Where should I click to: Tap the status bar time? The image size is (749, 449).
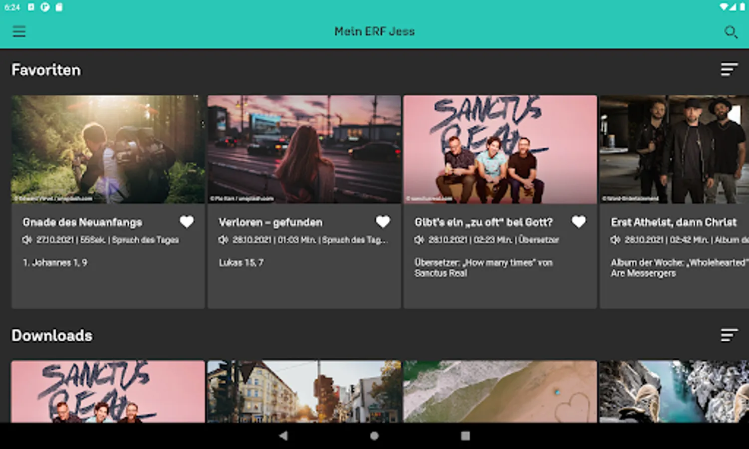pos(12,7)
